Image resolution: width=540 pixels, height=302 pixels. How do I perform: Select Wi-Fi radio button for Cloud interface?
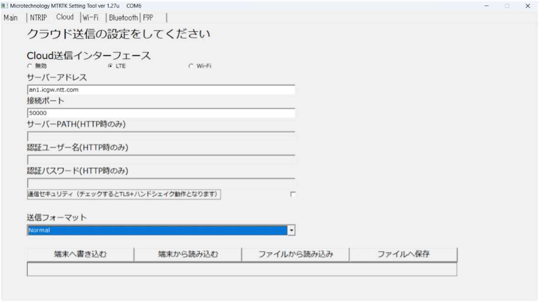tap(191, 66)
